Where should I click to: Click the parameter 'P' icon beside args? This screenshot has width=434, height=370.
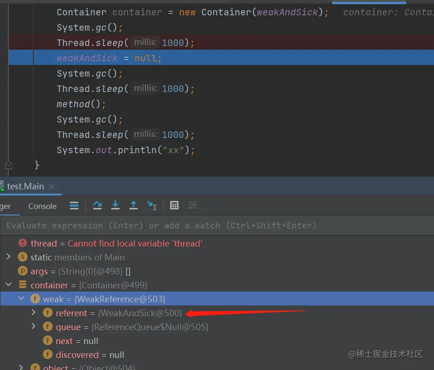pyautogui.click(x=23, y=271)
